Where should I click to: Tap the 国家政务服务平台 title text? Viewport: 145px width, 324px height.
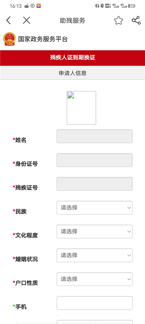point(43,39)
